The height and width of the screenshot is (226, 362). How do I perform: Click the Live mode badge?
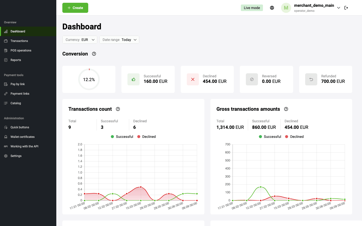[252, 8]
